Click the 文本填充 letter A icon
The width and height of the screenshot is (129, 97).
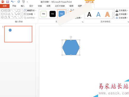coord(117,11)
